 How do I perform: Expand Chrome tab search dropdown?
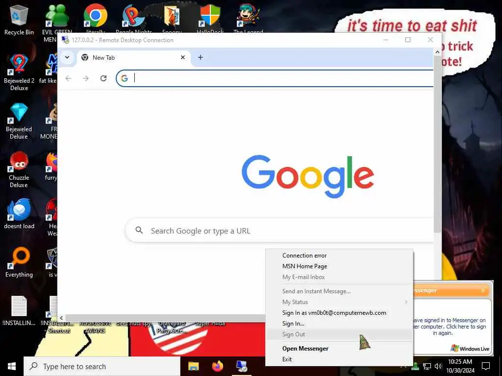(x=67, y=57)
